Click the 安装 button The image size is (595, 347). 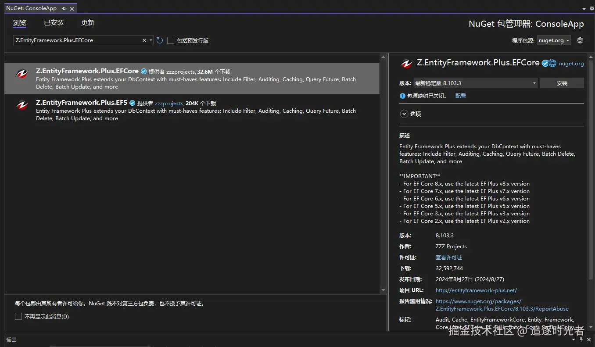point(562,83)
